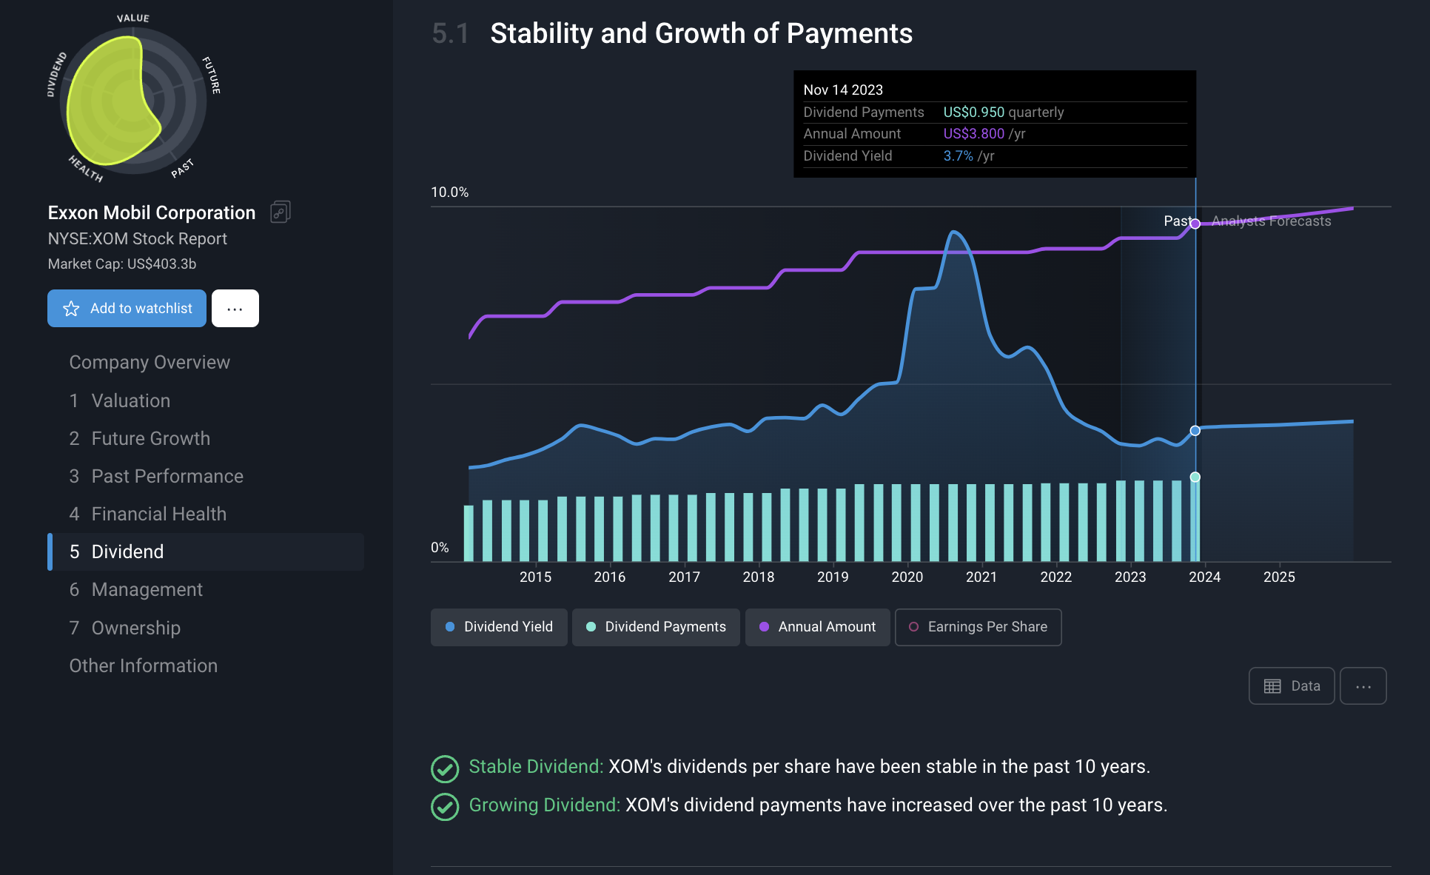Viewport: 1430px width, 875px height.
Task: Click the snowflake radar chart
Action: coord(133,101)
